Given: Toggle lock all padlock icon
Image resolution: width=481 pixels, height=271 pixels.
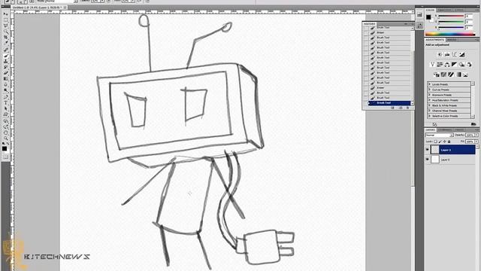Looking at the screenshot, I should (449, 142).
